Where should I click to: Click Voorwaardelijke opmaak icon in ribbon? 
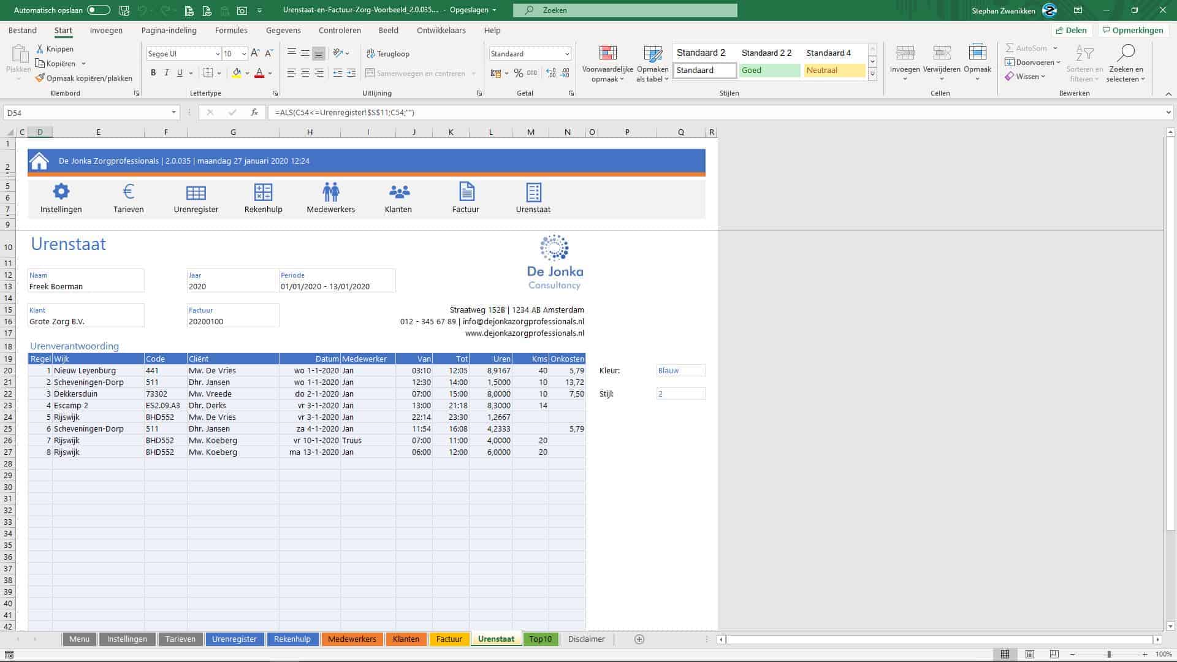coord(608,53)
